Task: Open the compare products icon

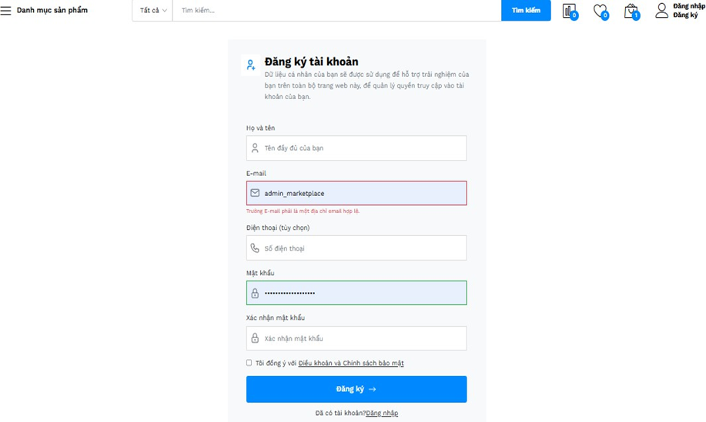Action: (569, 11)
